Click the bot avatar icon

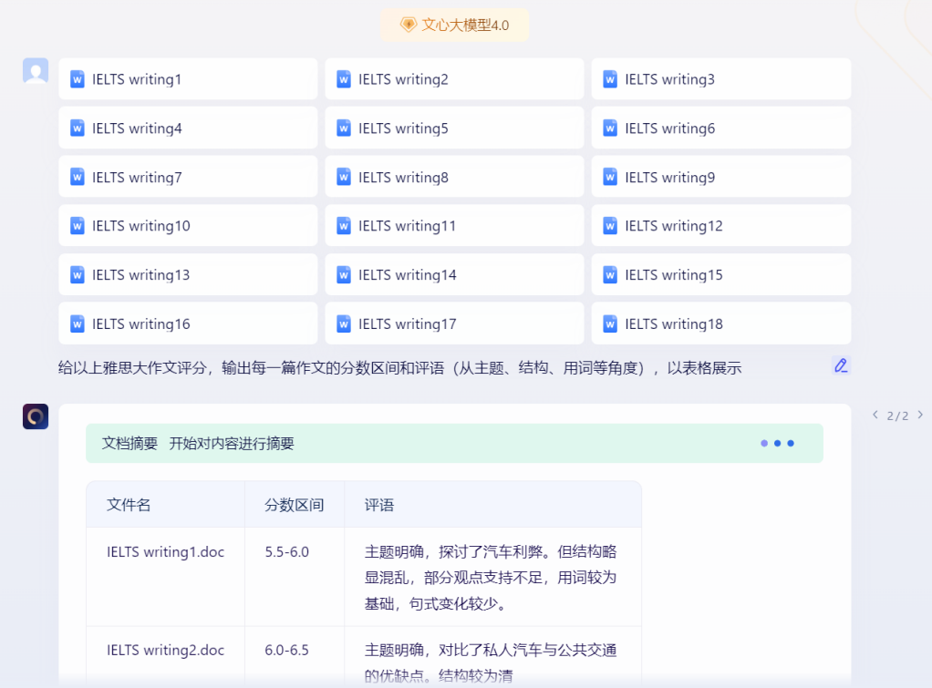[x=36, y=416]
